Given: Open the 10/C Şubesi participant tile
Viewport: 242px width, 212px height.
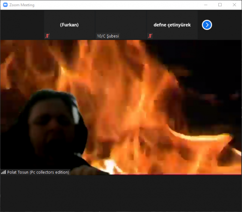Looking at the screenshot, I should (x=121, y=25).
